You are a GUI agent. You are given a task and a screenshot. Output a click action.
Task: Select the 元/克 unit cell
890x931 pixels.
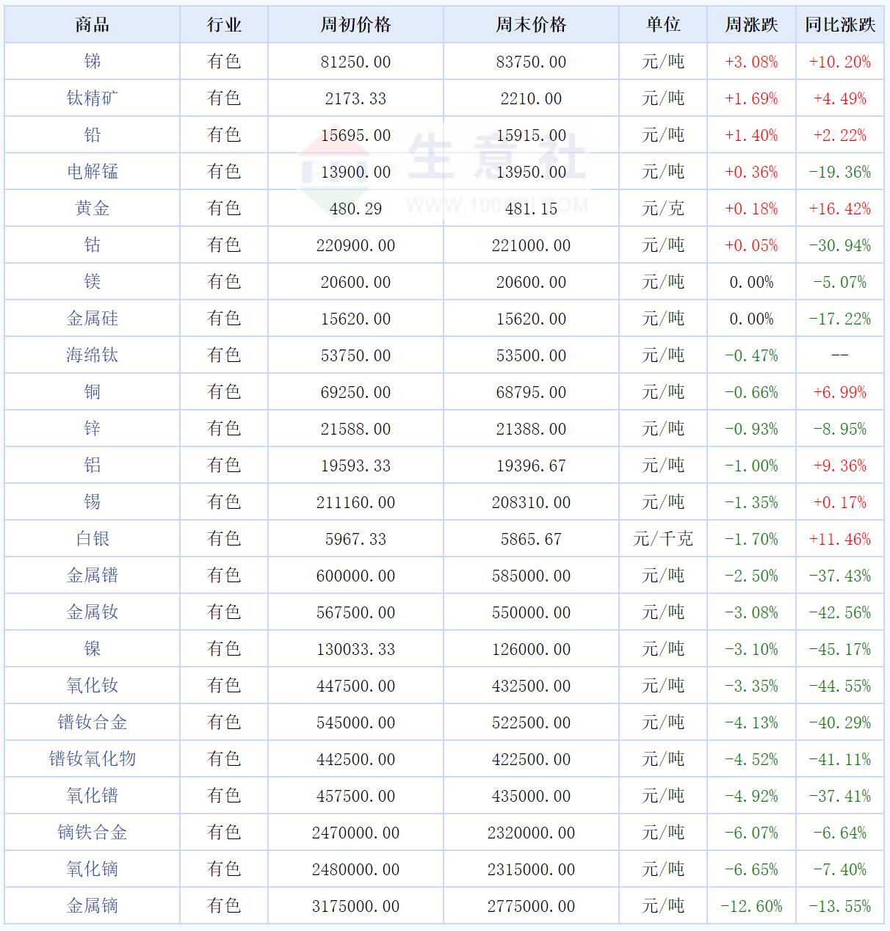point(663,209)
